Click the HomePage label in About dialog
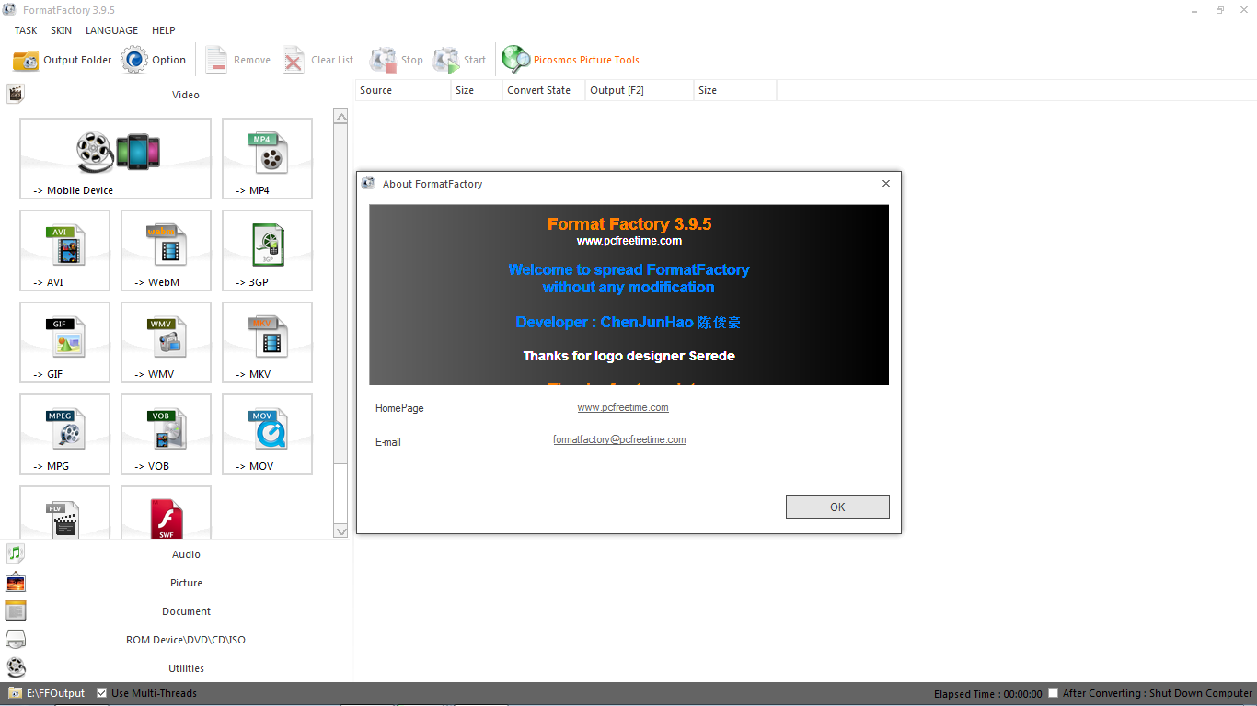 pyautogui.click(x=399, y=408)
